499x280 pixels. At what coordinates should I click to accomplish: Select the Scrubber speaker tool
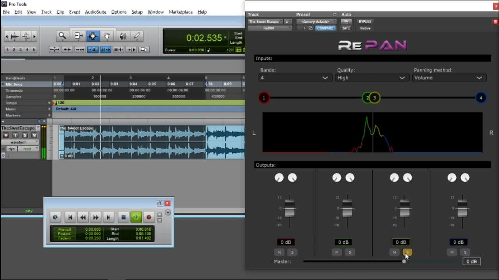[x=123, y=36]
